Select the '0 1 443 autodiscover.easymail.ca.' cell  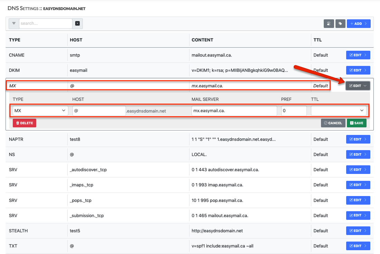tap(225, 170)
